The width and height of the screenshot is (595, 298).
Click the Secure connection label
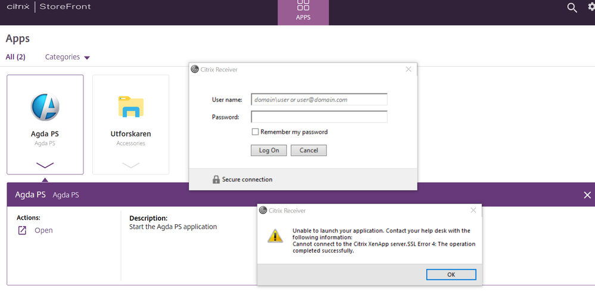pos(247,179)
